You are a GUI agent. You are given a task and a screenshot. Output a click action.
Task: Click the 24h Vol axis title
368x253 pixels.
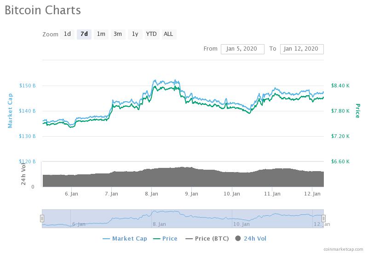23,174
